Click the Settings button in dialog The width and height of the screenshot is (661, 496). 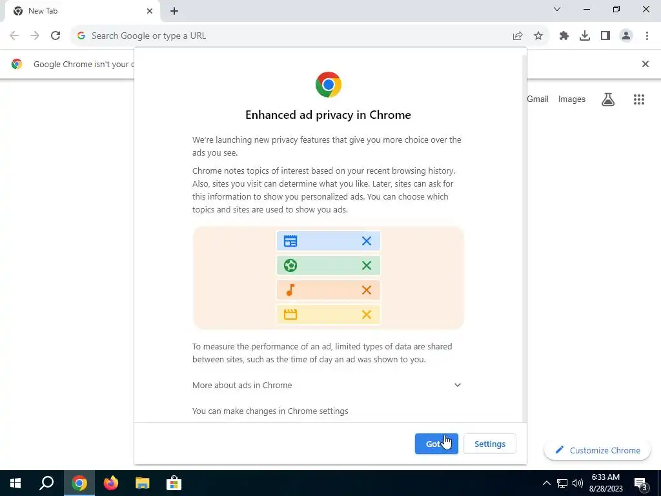pos(490,444)
